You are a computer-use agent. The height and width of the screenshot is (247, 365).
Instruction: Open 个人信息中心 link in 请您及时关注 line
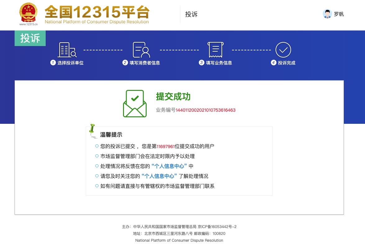point(159,176)
